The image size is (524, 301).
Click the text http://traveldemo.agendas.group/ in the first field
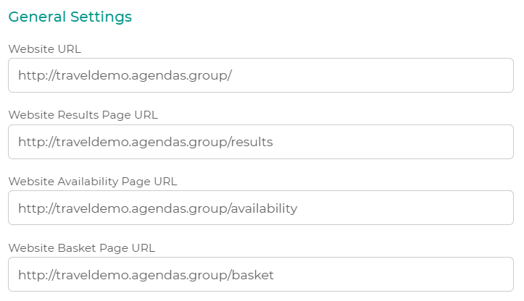coord(125,75)
